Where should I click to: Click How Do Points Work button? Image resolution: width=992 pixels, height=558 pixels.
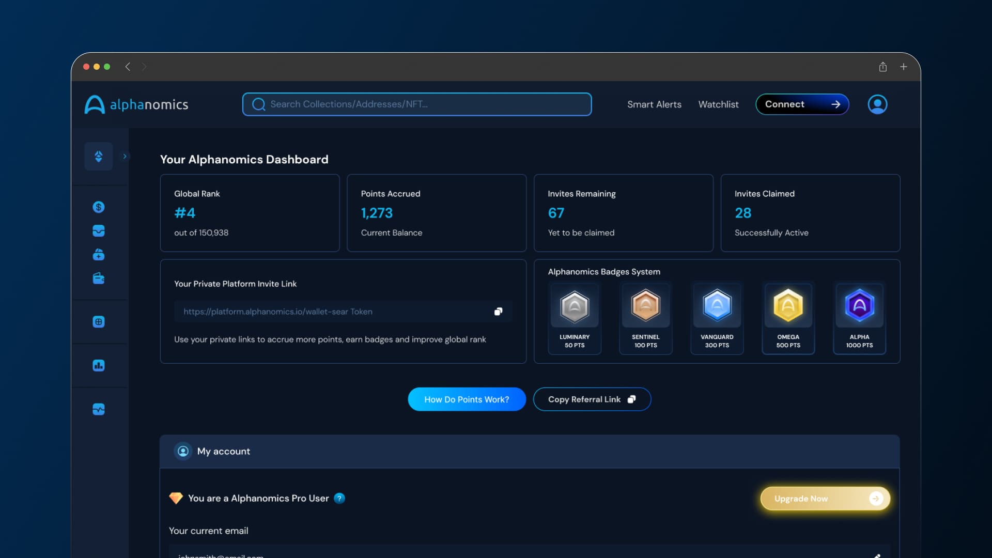[467, 399]
